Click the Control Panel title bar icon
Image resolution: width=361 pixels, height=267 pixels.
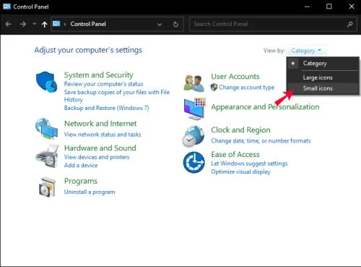click(6, 7)
